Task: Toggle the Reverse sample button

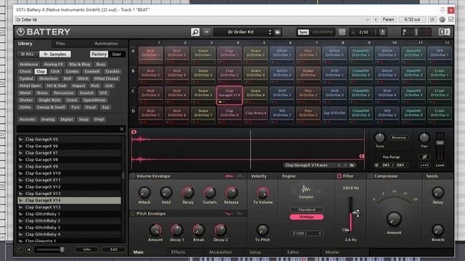Action: [399, 138]
